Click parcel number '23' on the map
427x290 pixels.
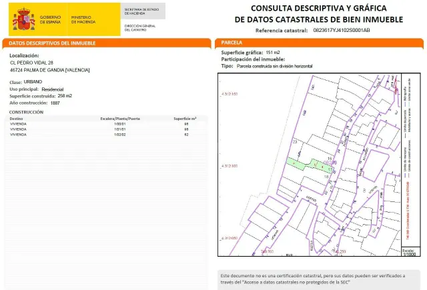(295, 142)
